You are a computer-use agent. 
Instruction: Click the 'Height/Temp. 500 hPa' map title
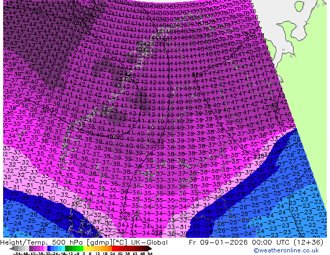click(x=42, y=243)
